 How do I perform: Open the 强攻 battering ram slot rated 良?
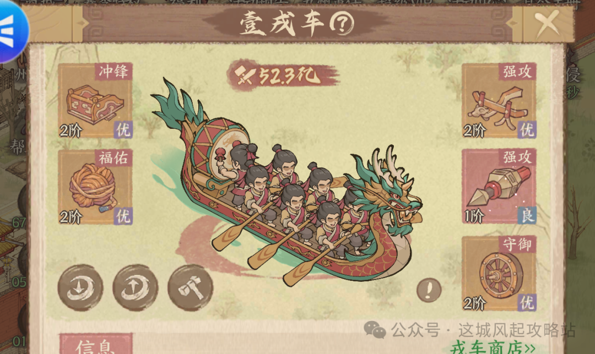(x=499, y=186)
